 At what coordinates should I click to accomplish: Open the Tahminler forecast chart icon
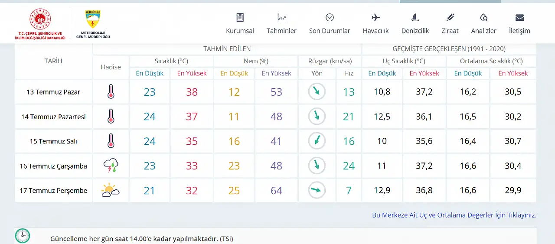pyautogui.click(x=282, y=18)
